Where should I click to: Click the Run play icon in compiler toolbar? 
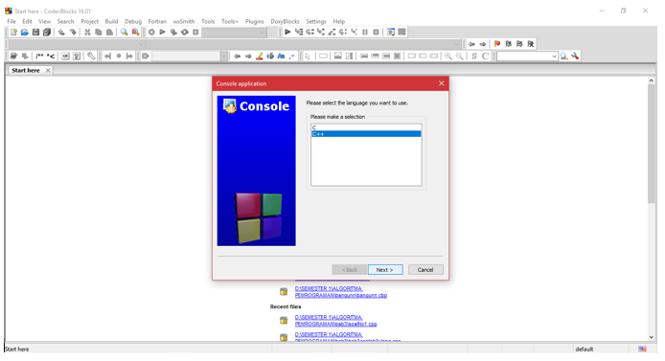pos(163,33)
